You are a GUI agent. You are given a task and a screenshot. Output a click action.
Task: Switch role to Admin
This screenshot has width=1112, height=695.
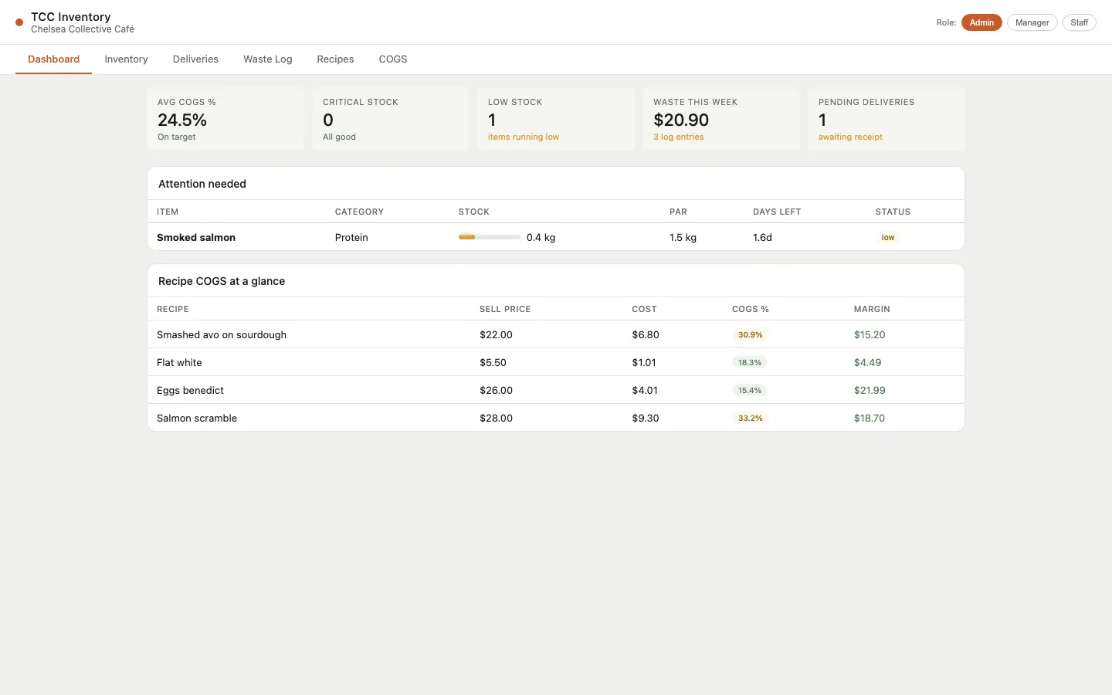click(x=981, y=22)
